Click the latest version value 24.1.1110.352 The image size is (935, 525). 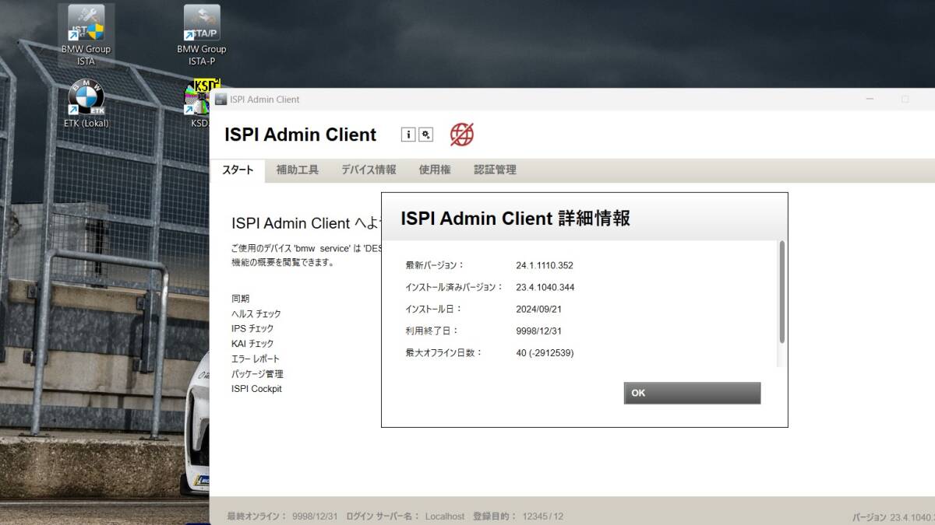click(545, 265)
